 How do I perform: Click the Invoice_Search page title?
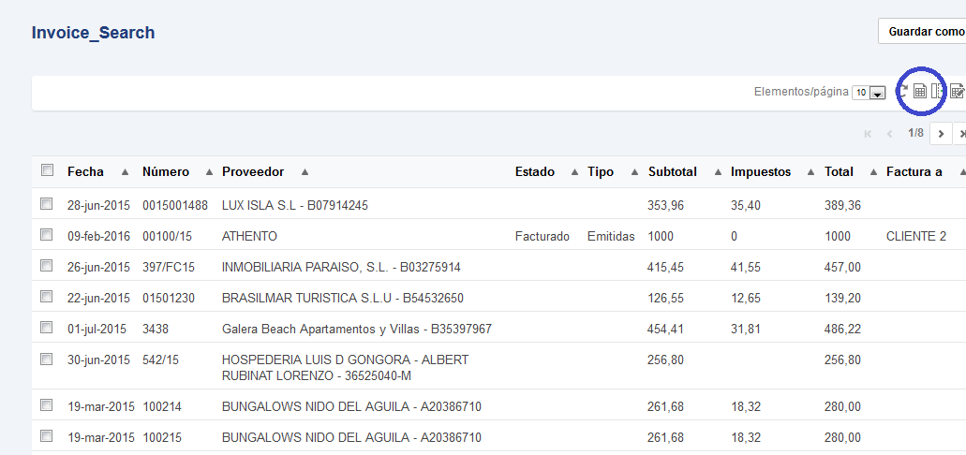click(93, 33)
